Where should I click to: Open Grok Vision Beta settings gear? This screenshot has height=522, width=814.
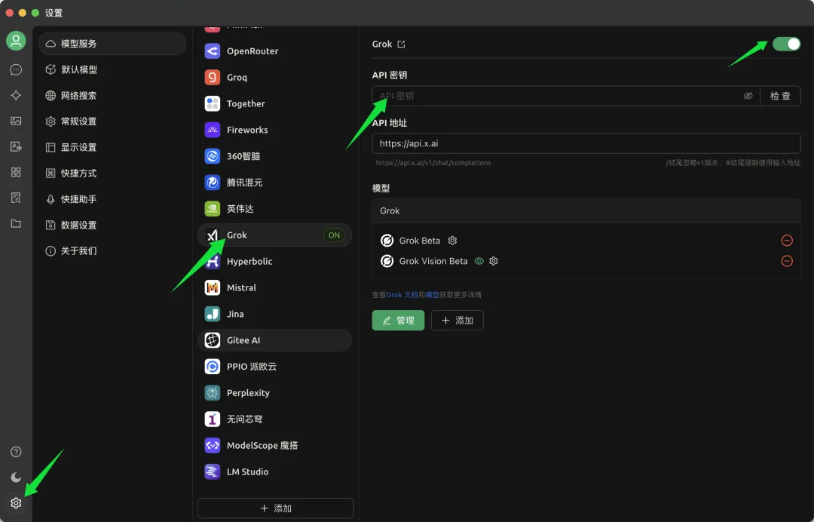click(x=494, y=261)
